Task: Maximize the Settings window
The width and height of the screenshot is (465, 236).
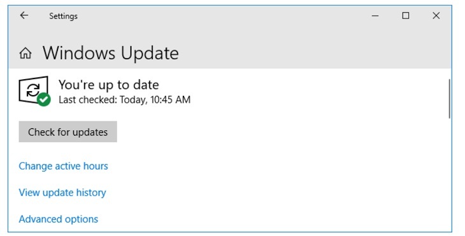Action: (x=405, y=15)
